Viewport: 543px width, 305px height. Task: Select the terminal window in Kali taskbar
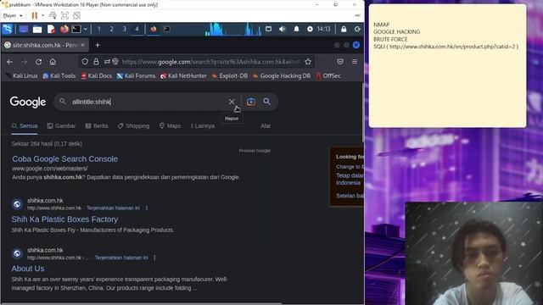(167, 30)
